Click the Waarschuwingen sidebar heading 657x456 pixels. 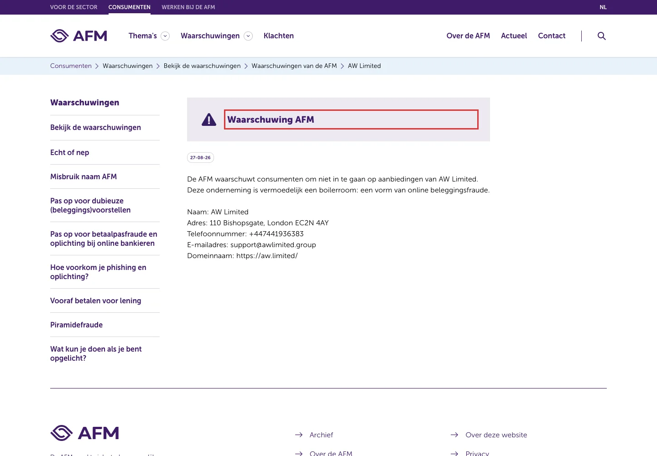pos(85,103)
